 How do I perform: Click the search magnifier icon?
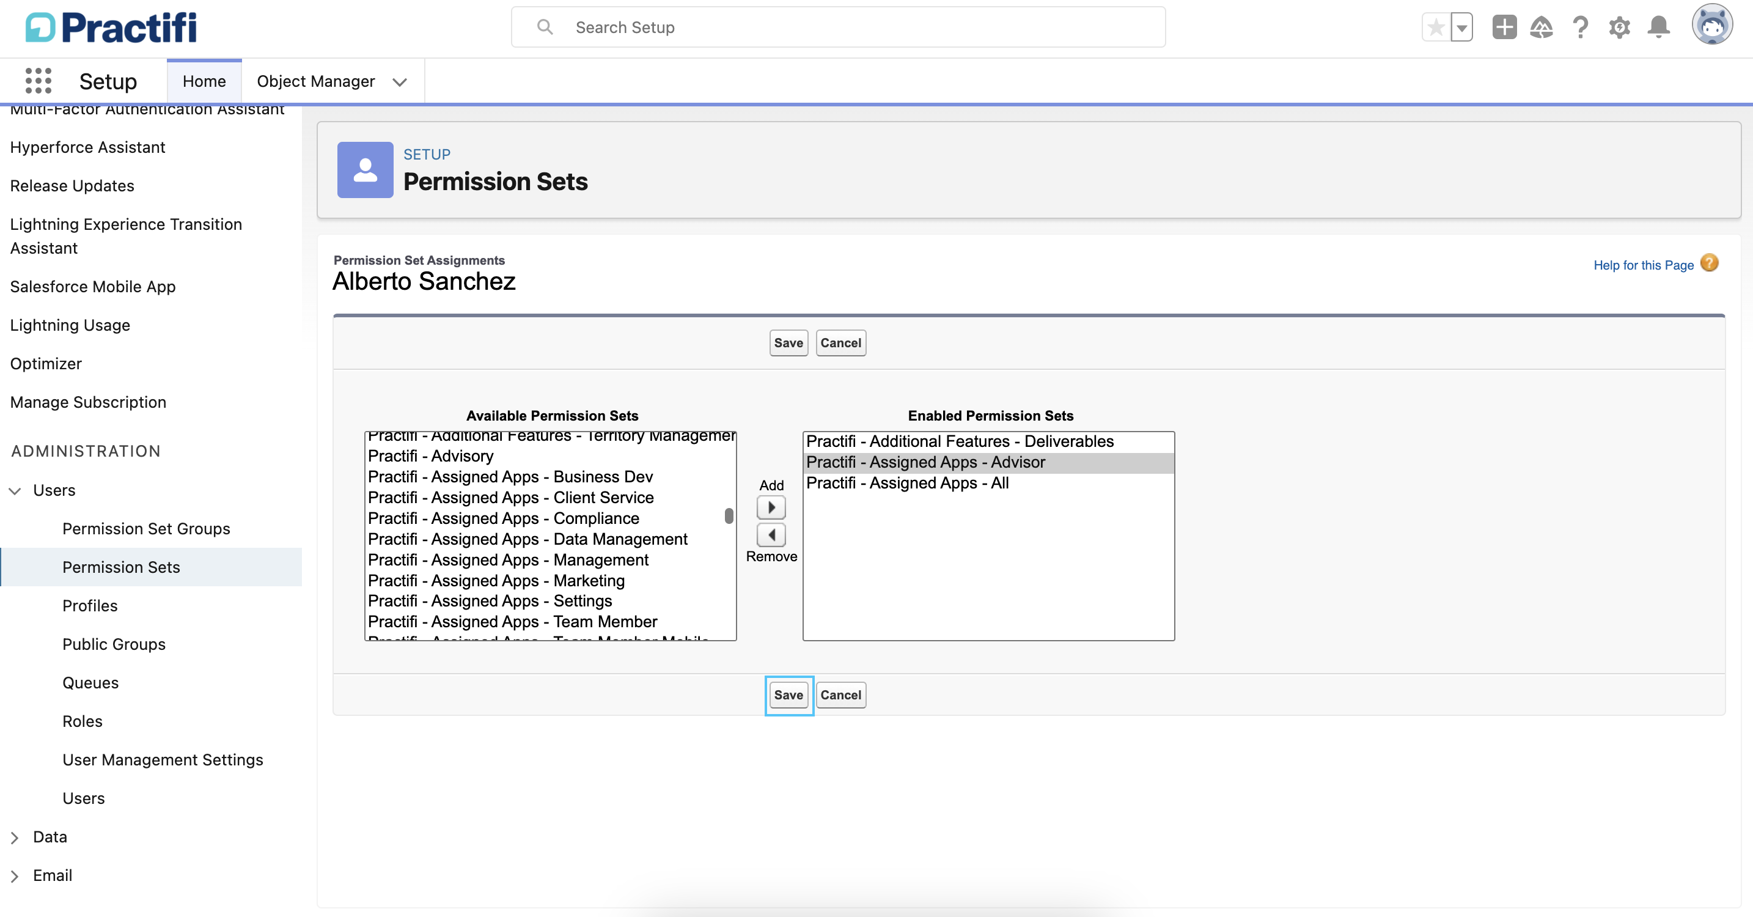tap(545, 28)
